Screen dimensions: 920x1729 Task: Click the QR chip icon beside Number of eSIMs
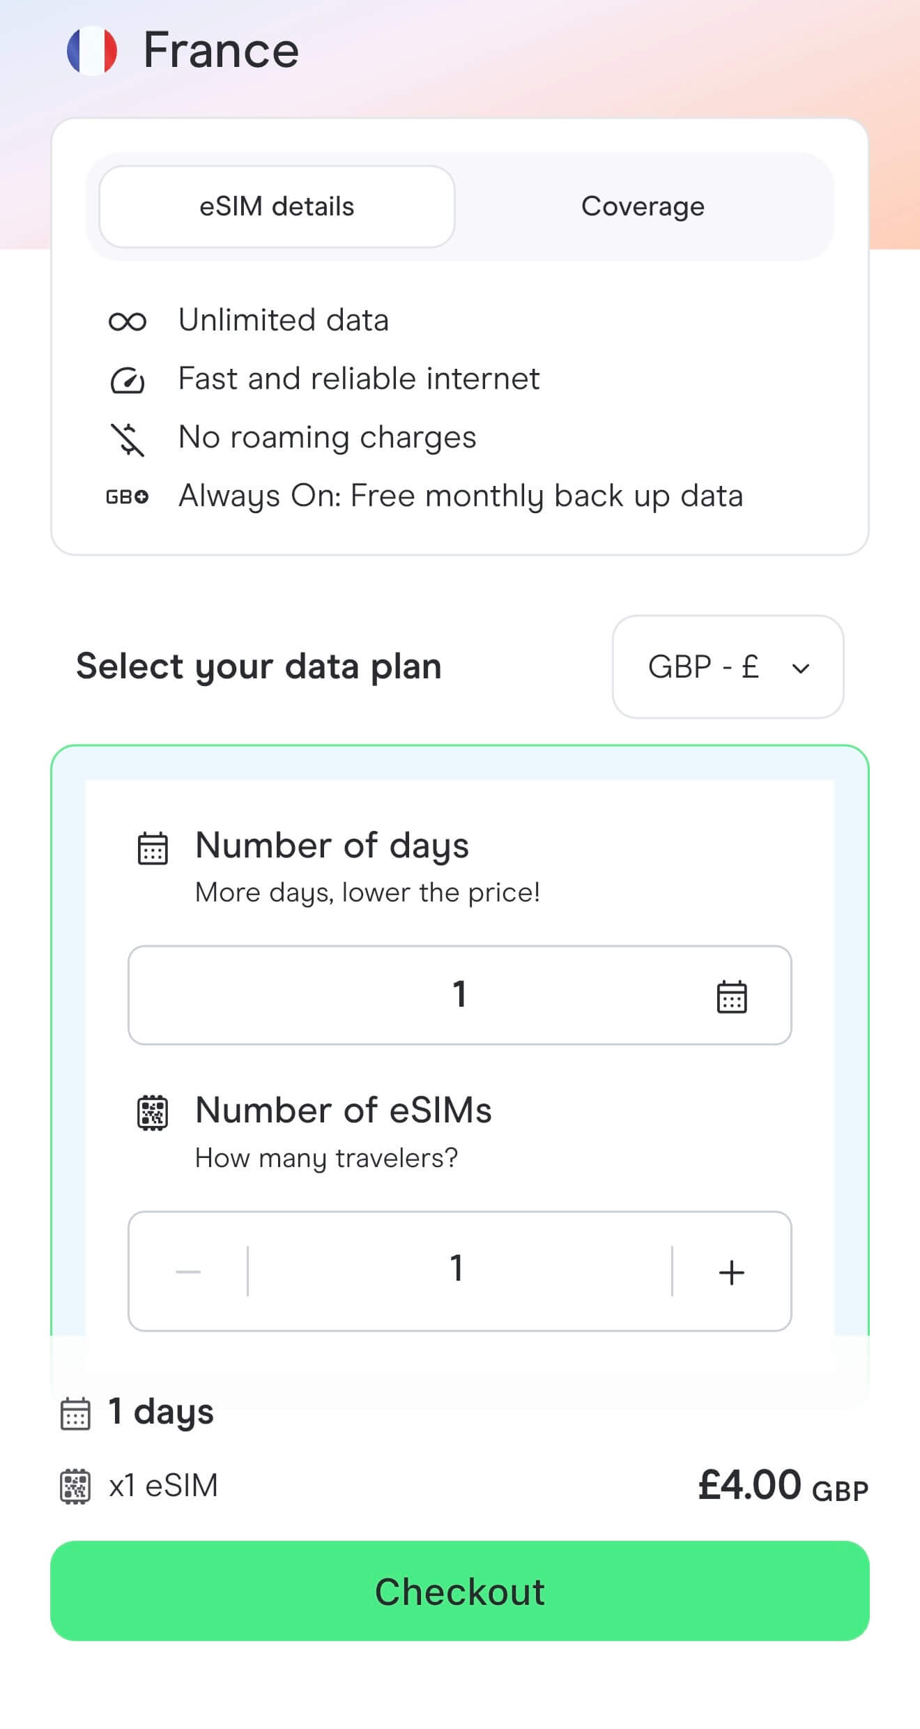[x=153, y=1113]
